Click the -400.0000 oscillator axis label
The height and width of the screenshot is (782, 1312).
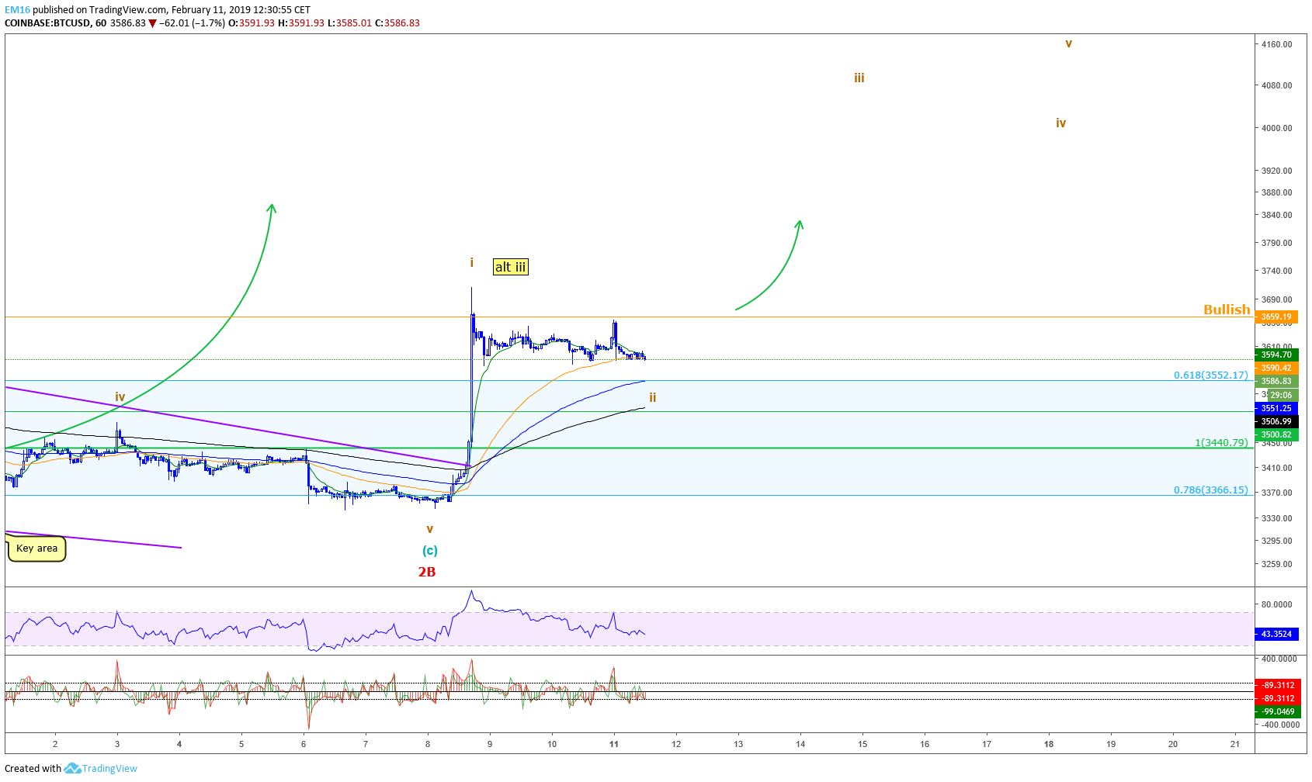click(1279, 725)
